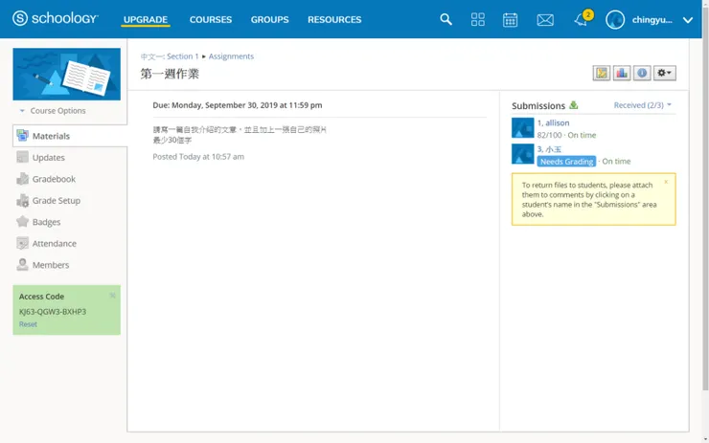Open Attendance in the sidebar
The height and width of the screenshot is (443, 709).
click(55, 243)
